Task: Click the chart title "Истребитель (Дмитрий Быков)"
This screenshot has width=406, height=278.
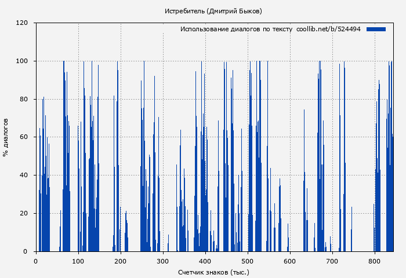Action: click(213, 11)
